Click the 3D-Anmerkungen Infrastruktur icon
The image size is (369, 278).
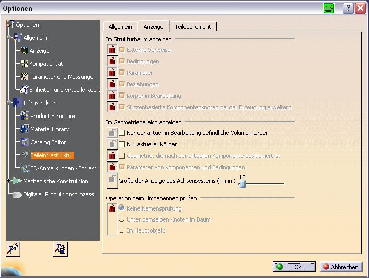(x=25, y=168)
